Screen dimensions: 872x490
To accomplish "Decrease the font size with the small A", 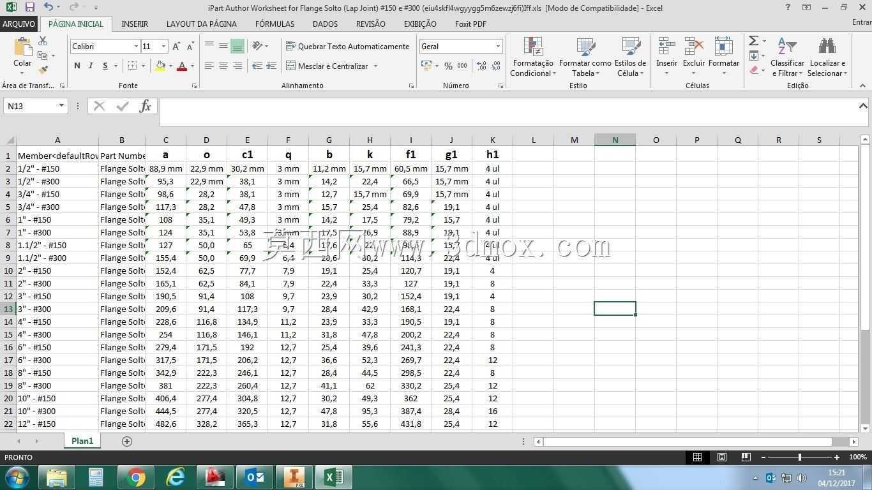I will coord(191,47).
